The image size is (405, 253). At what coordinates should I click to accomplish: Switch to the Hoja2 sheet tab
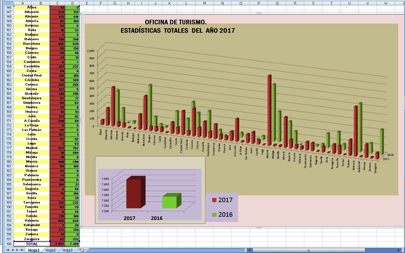coord(51,250)
